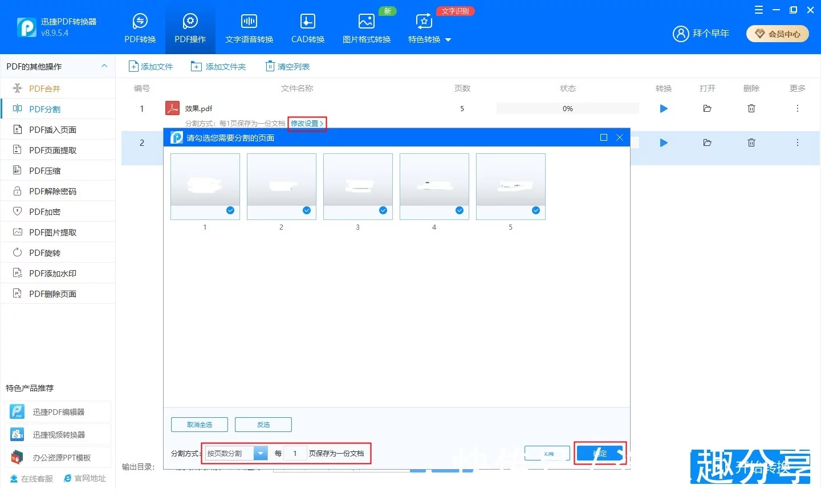
Task: Switch to the PDF操作 tab
Action: tap(190, 28)
